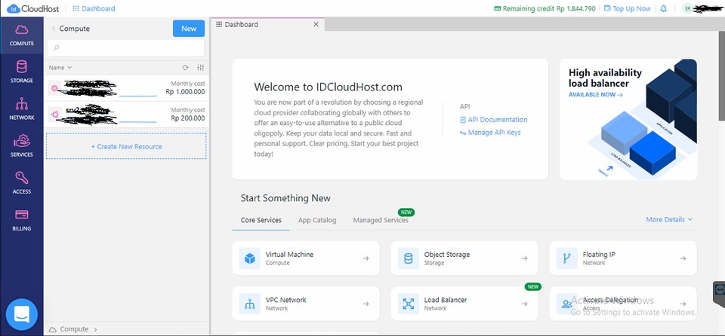Click the search magnifier icon
This screenshot has width=725, height=336.
click(x=57, y=48)
